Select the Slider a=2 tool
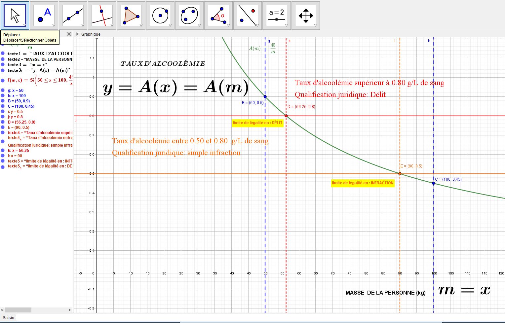The image size is (505, 323). [277, 15]
